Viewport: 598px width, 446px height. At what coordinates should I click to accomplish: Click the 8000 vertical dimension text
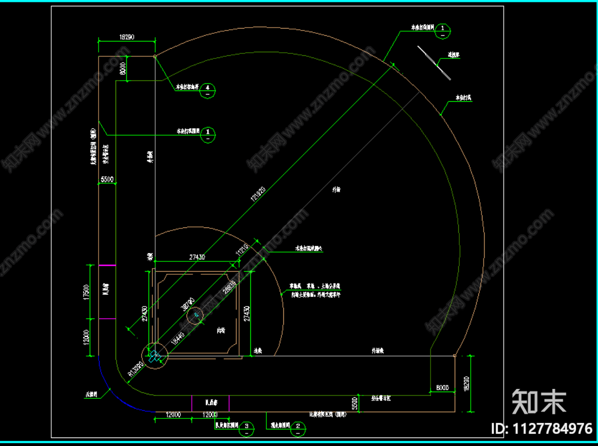point(123,68)
